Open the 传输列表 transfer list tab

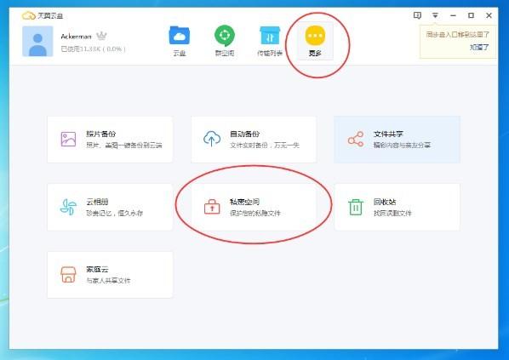[x=270, y=41]
